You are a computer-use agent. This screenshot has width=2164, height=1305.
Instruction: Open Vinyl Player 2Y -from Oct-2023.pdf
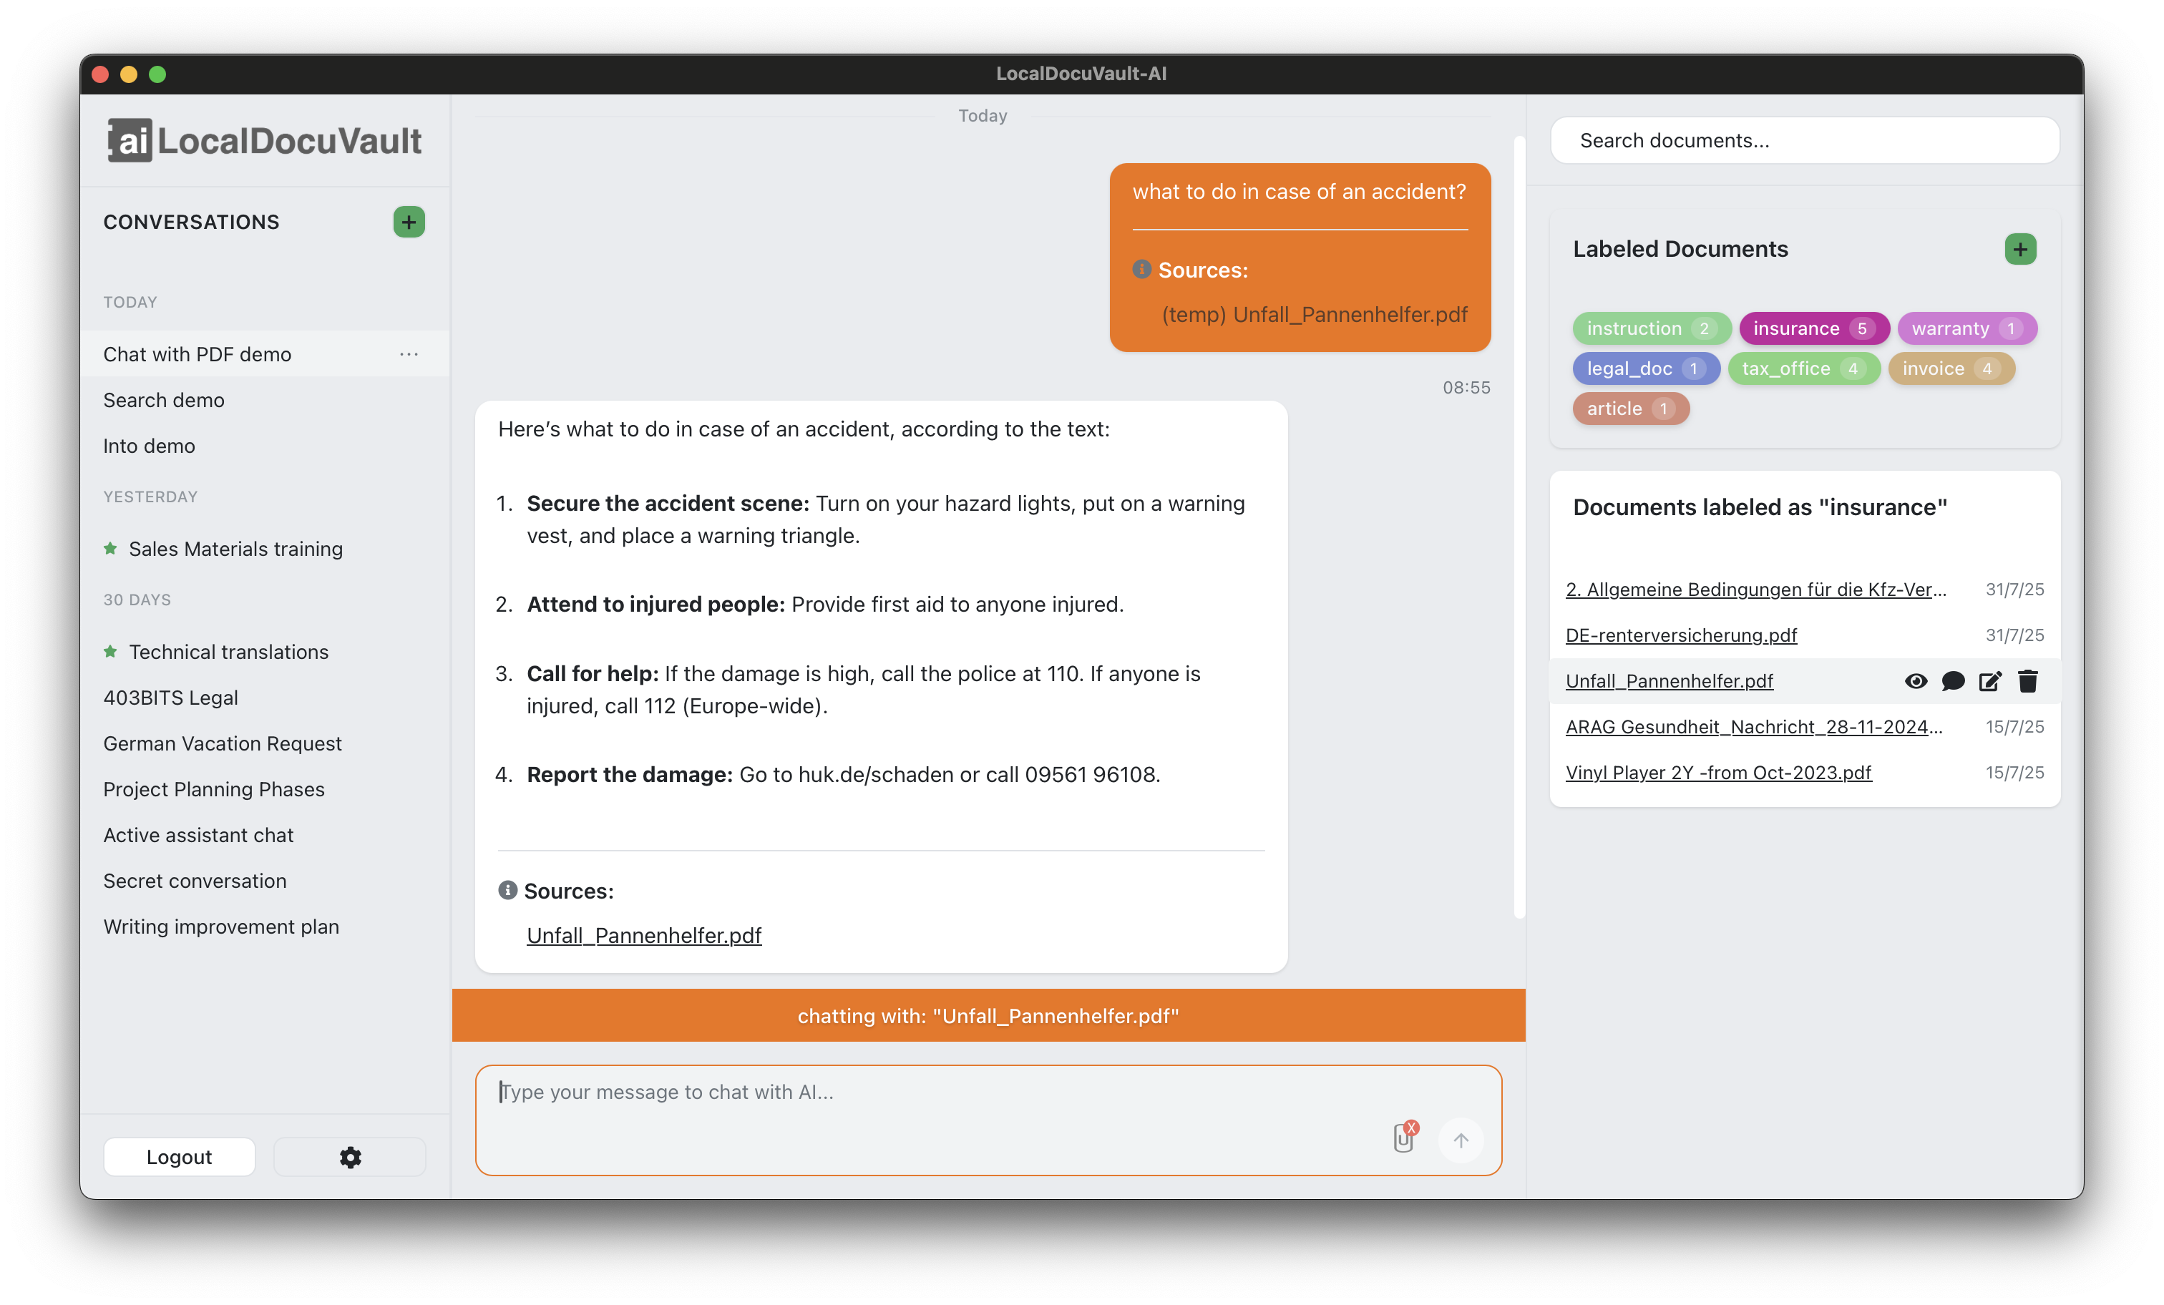(1718, 773)
